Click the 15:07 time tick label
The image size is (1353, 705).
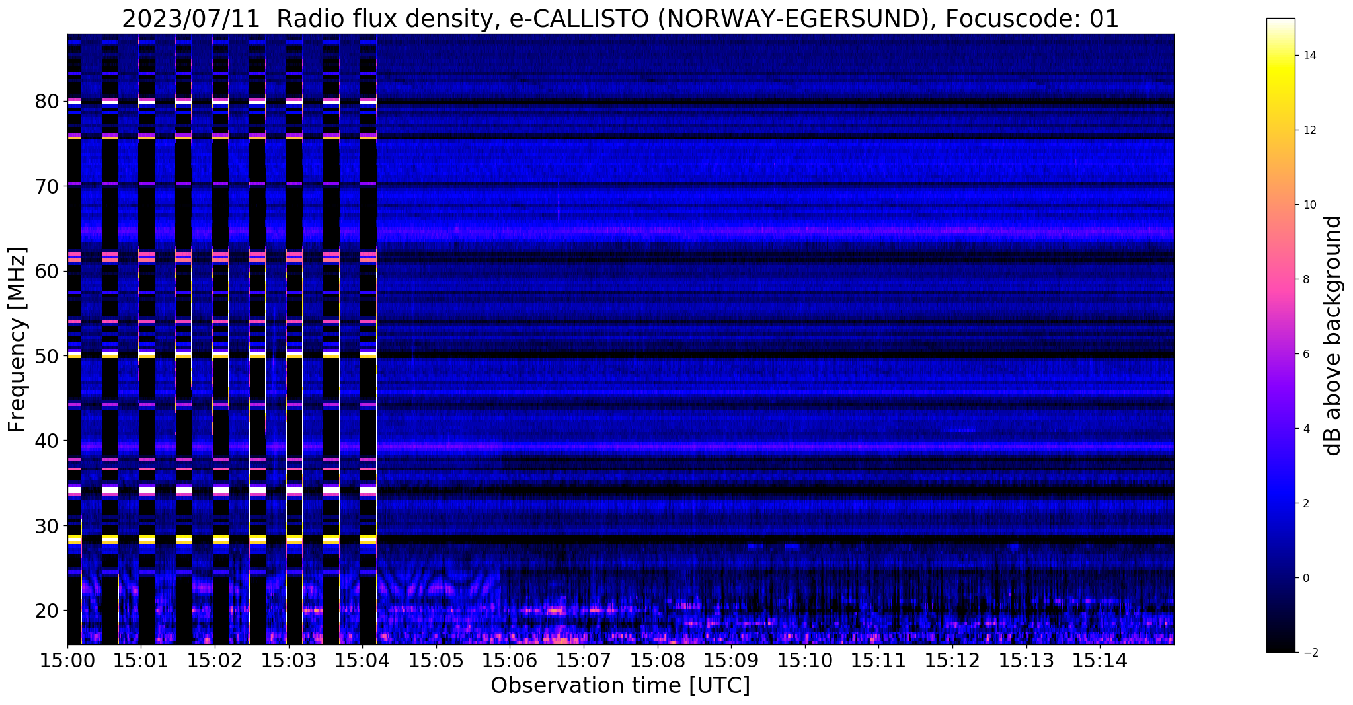[x=584, y=660]
